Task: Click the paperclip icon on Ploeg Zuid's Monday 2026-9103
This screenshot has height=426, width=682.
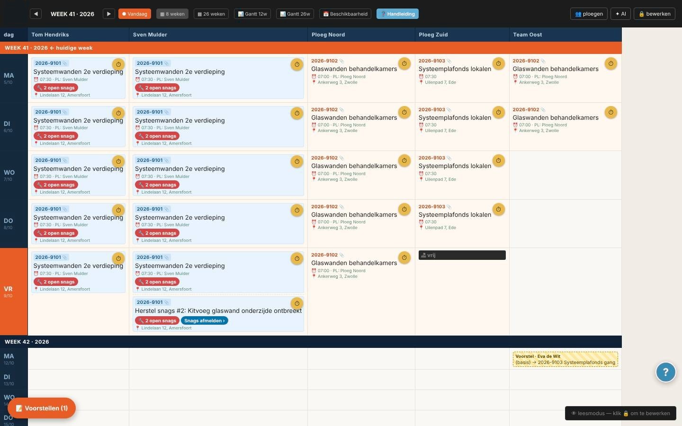Action: (x=449, y=61)
